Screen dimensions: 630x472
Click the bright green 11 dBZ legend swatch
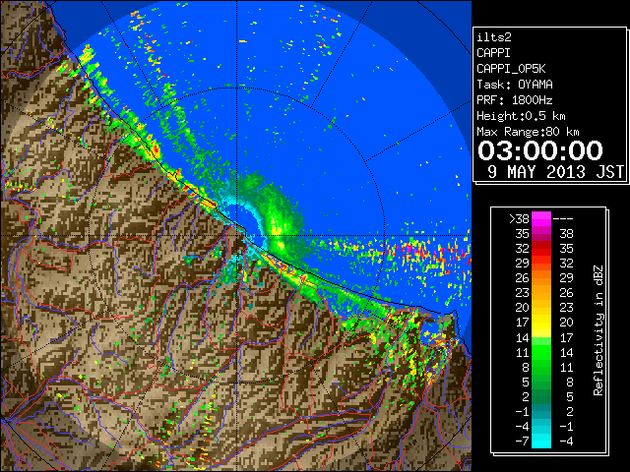click(x=541, y=352)
